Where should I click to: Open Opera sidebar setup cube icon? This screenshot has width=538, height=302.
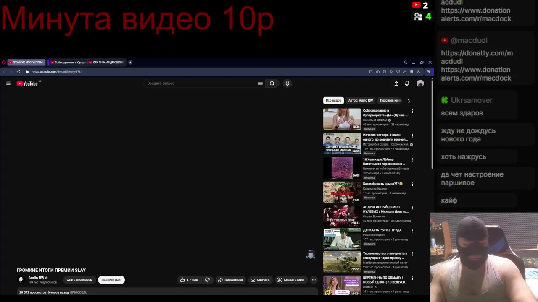[x=428, y=72]
